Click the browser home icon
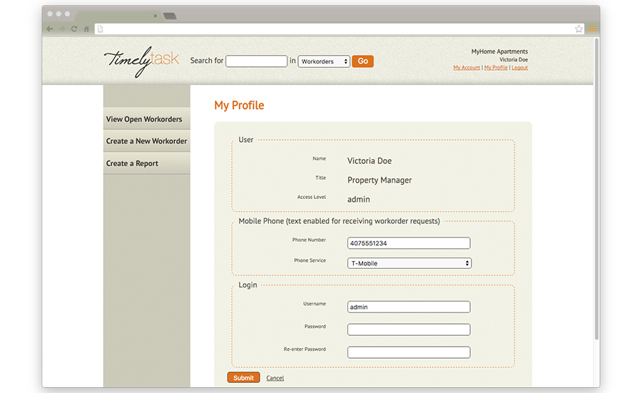The image size is (642, 393). (x=86, y=29)
